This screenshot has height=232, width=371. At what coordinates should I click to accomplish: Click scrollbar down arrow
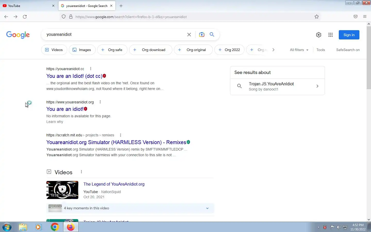[369, 220]
